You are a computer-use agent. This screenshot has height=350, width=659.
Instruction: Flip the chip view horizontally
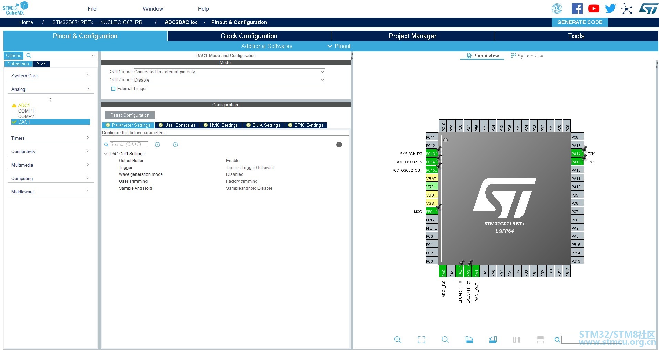(x=517, y=340)
